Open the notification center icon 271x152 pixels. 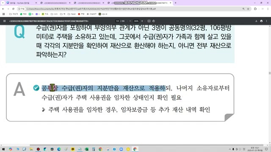click(x=266, y=149)
